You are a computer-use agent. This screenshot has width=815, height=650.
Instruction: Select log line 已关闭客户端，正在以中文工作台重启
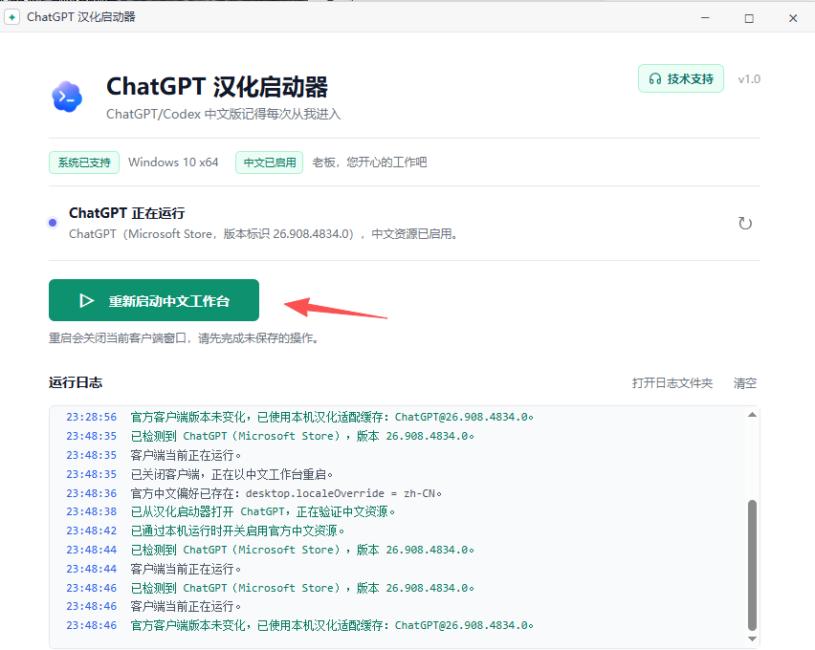(199, 474)
